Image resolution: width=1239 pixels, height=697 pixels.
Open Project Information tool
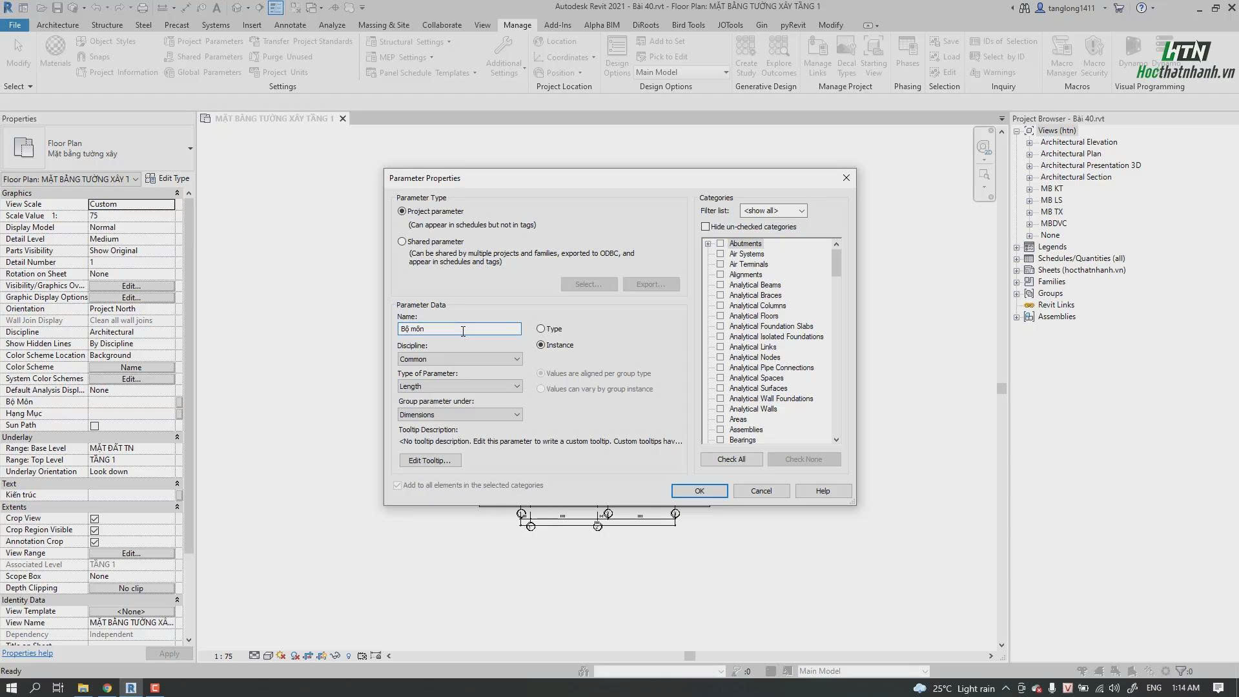(117, 72)
